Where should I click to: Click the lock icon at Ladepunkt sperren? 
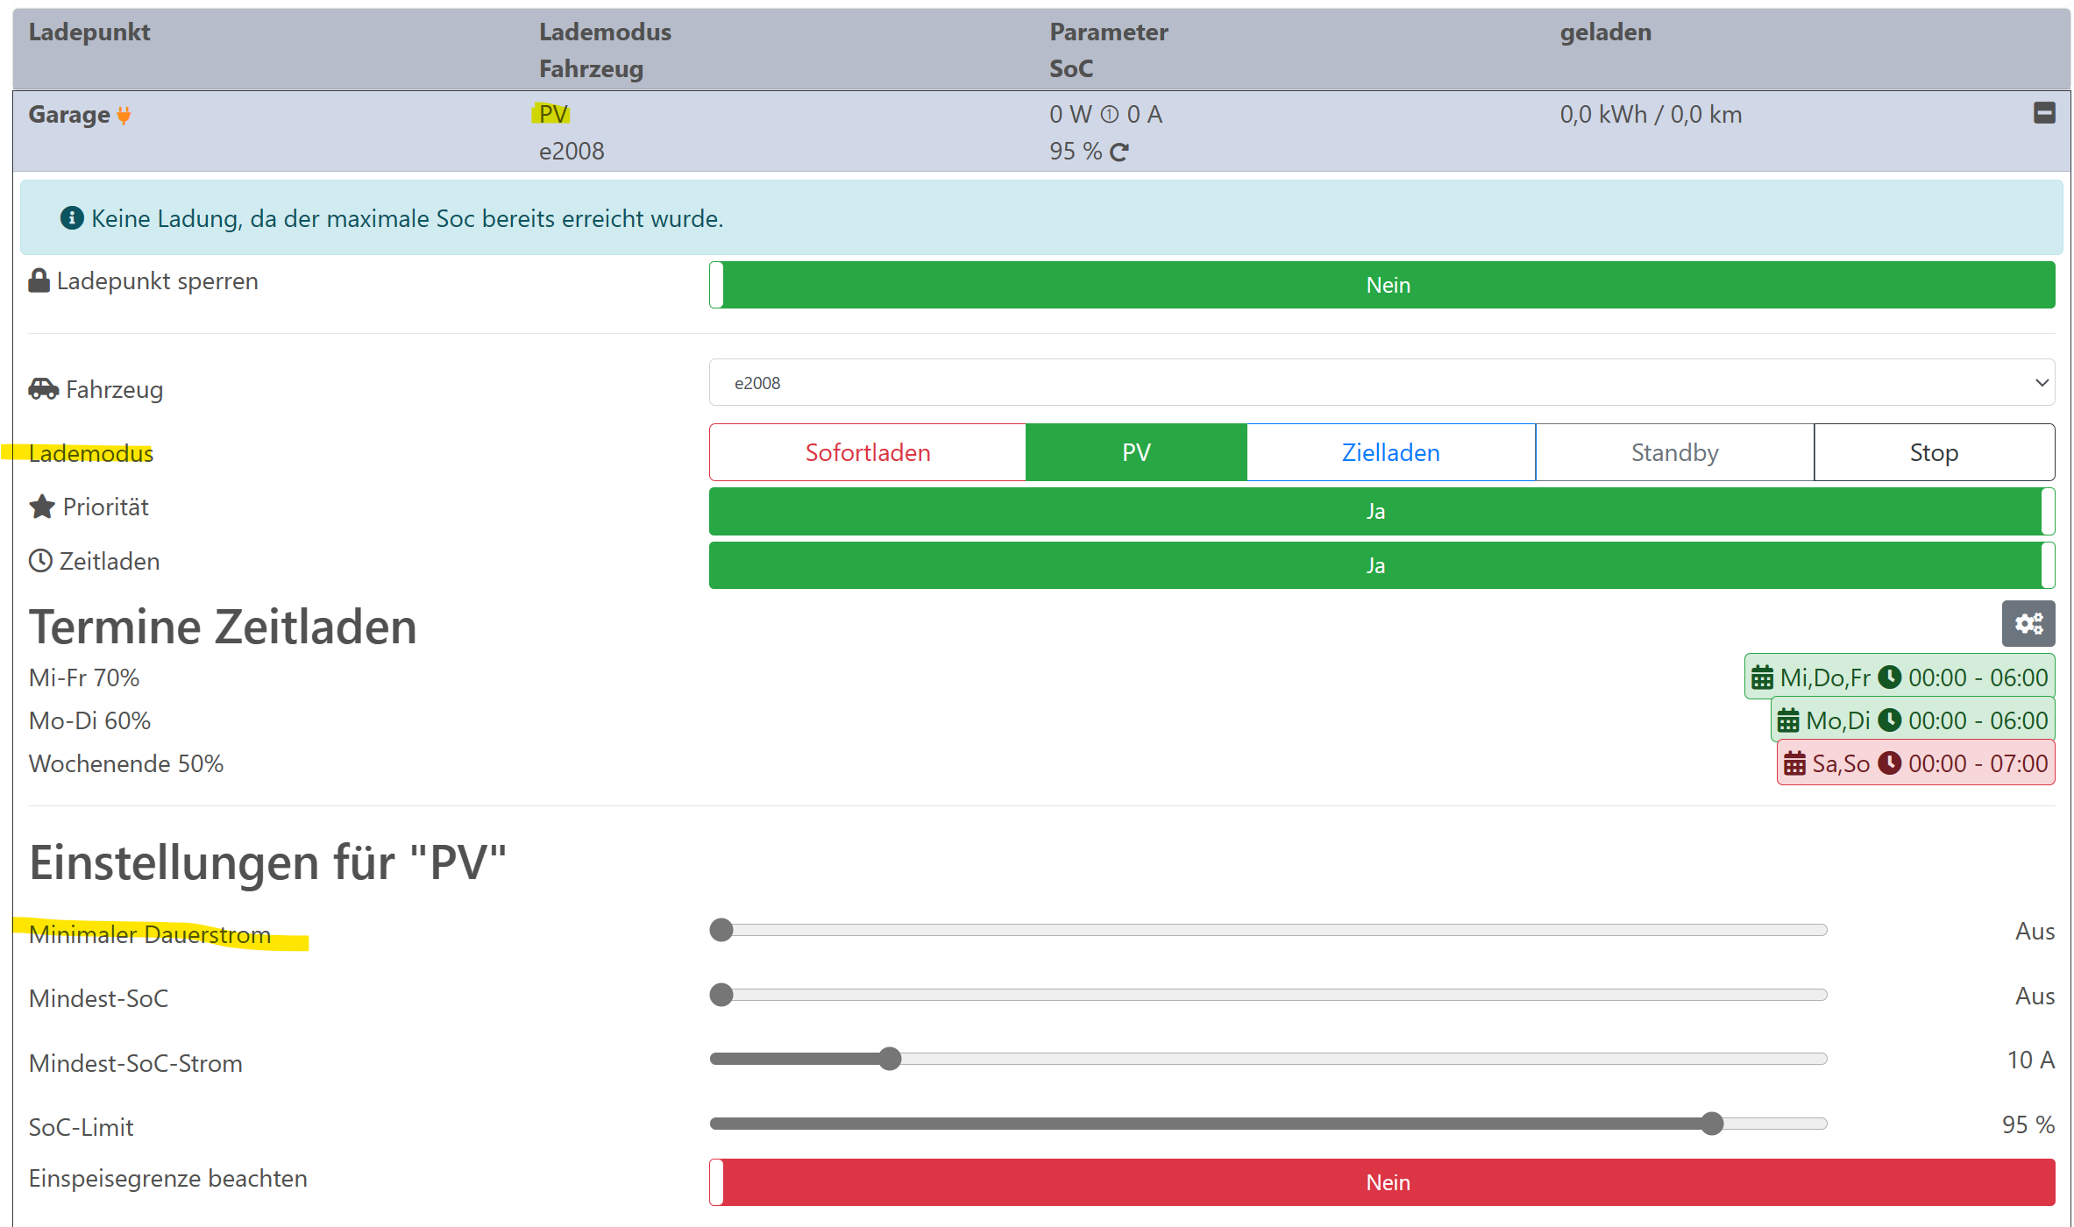pyautogui.click(x=39, y=281)
